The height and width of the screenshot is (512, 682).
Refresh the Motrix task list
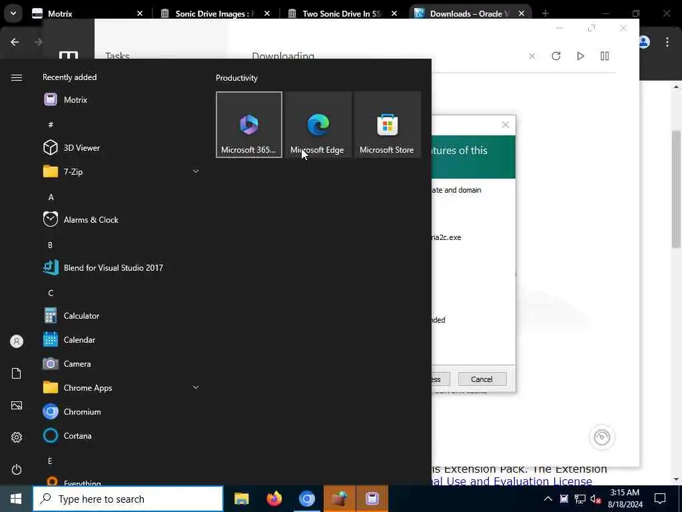(x=556, y=56)
